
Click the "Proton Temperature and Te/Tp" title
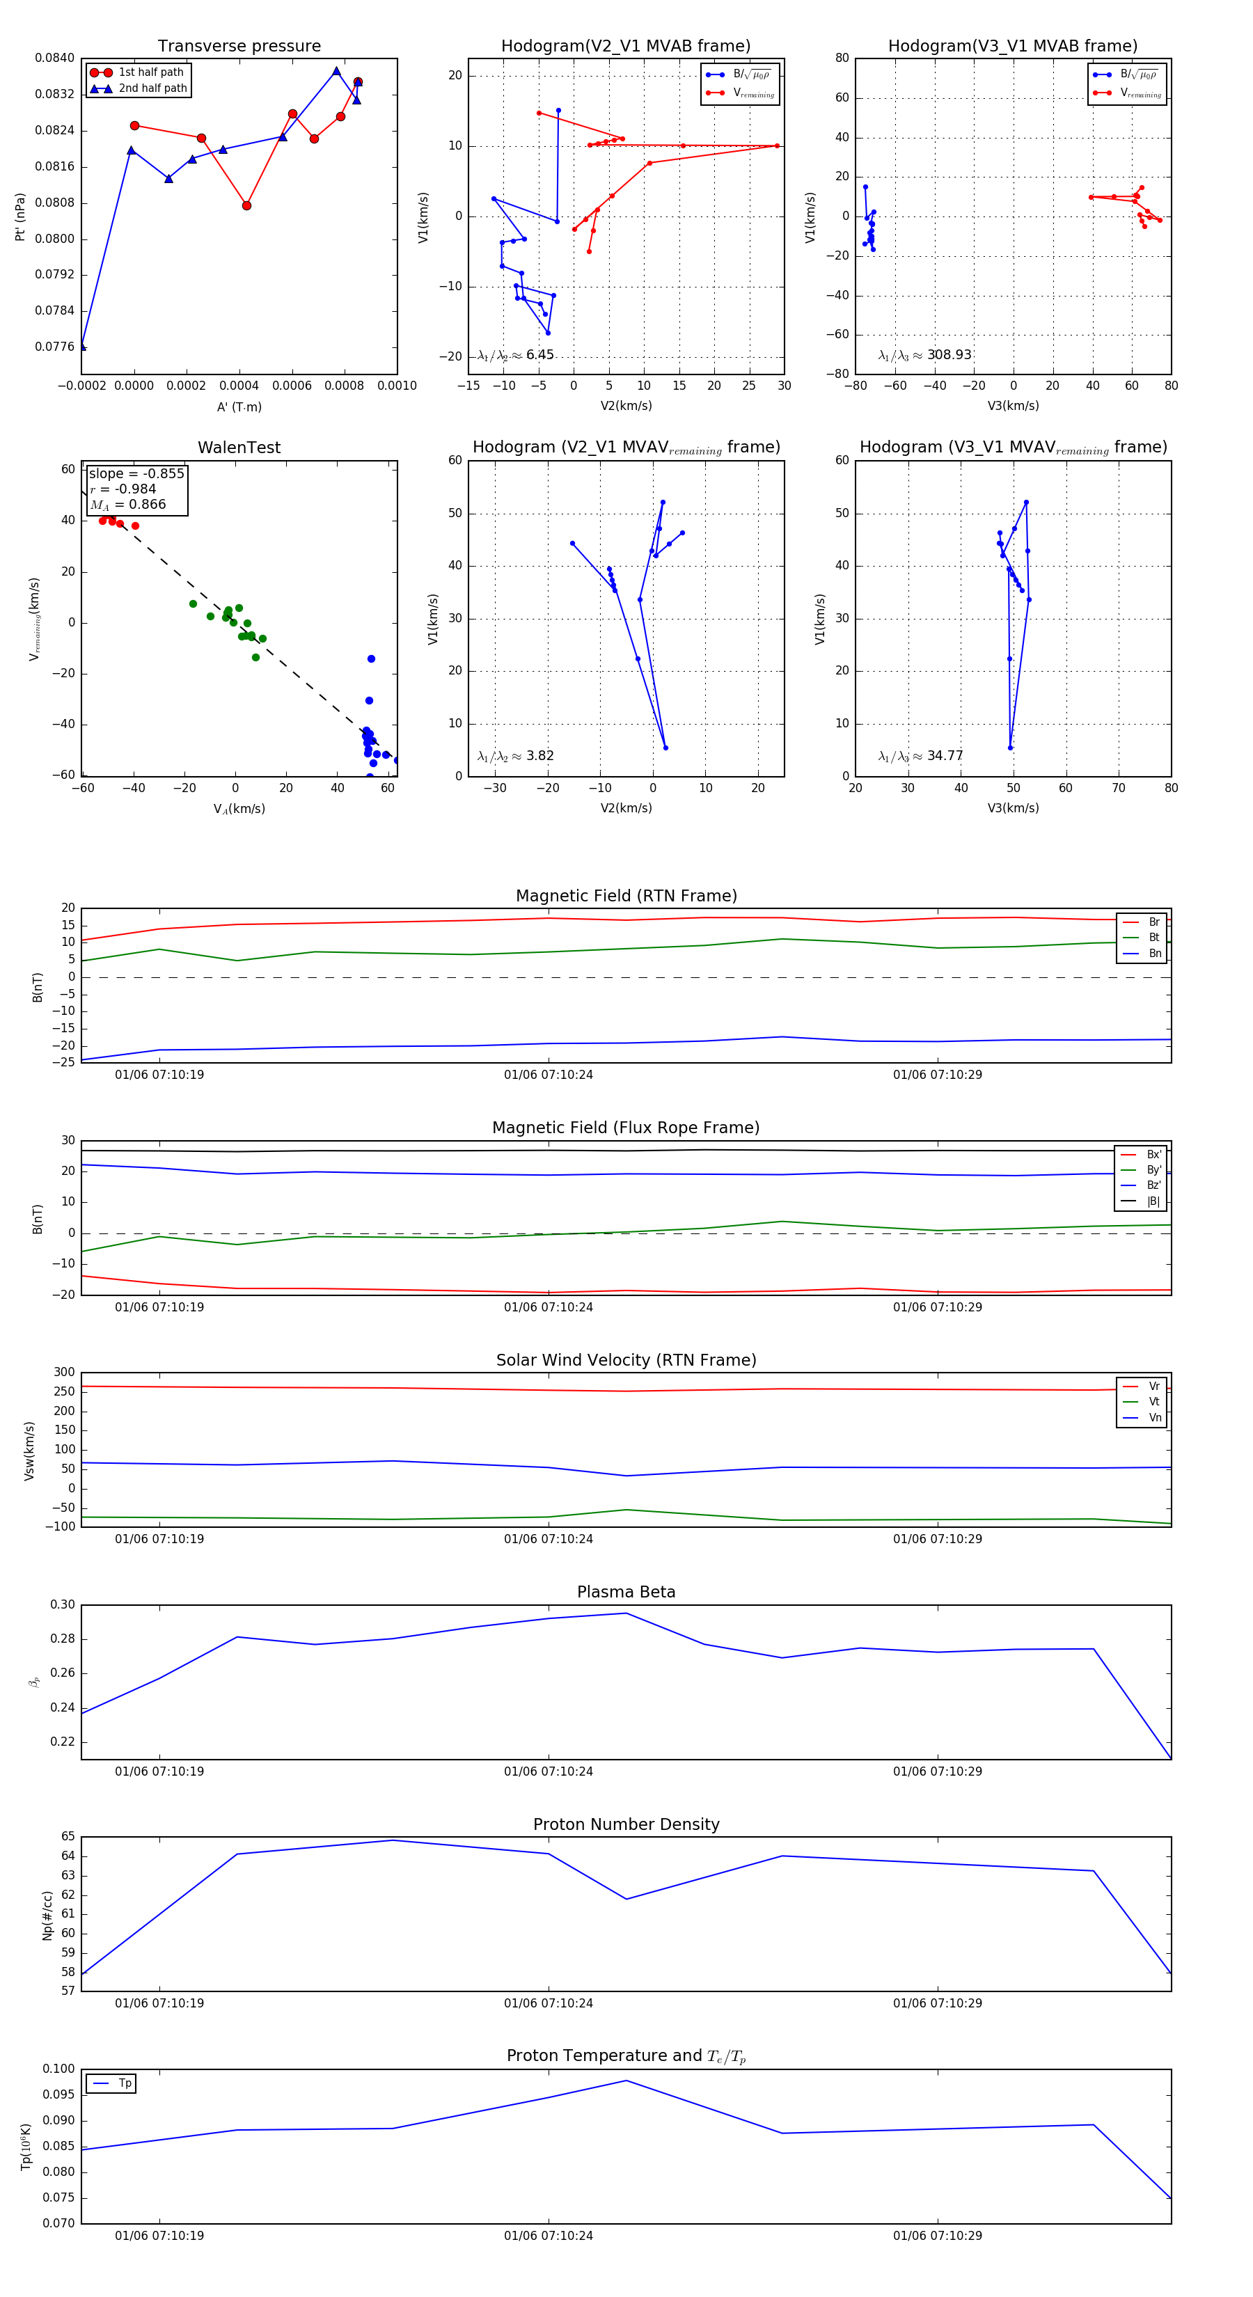pos(626,2056)
